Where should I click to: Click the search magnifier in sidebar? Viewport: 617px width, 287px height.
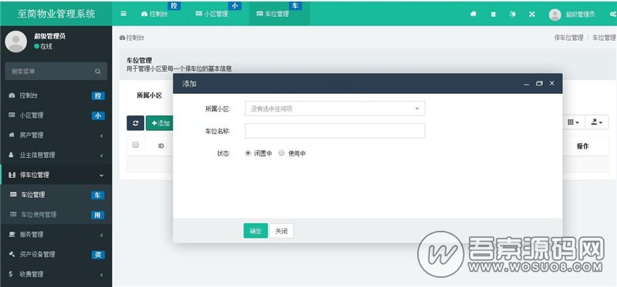click(x=98, y=72)
